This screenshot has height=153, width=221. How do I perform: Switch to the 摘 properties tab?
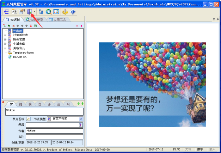[x=30, y=104]
